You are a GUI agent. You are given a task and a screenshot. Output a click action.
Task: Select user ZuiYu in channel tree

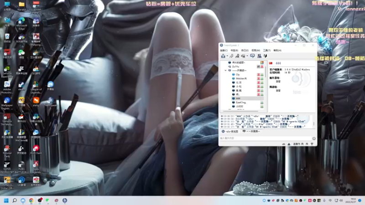point(235,67)
